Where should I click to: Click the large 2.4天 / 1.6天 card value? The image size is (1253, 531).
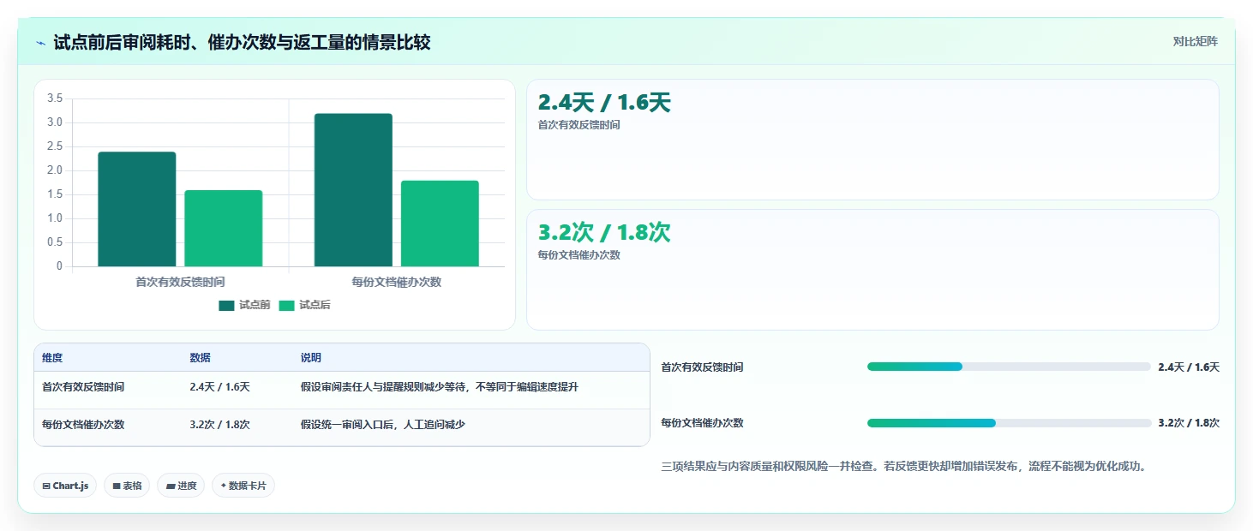point(604,103)
